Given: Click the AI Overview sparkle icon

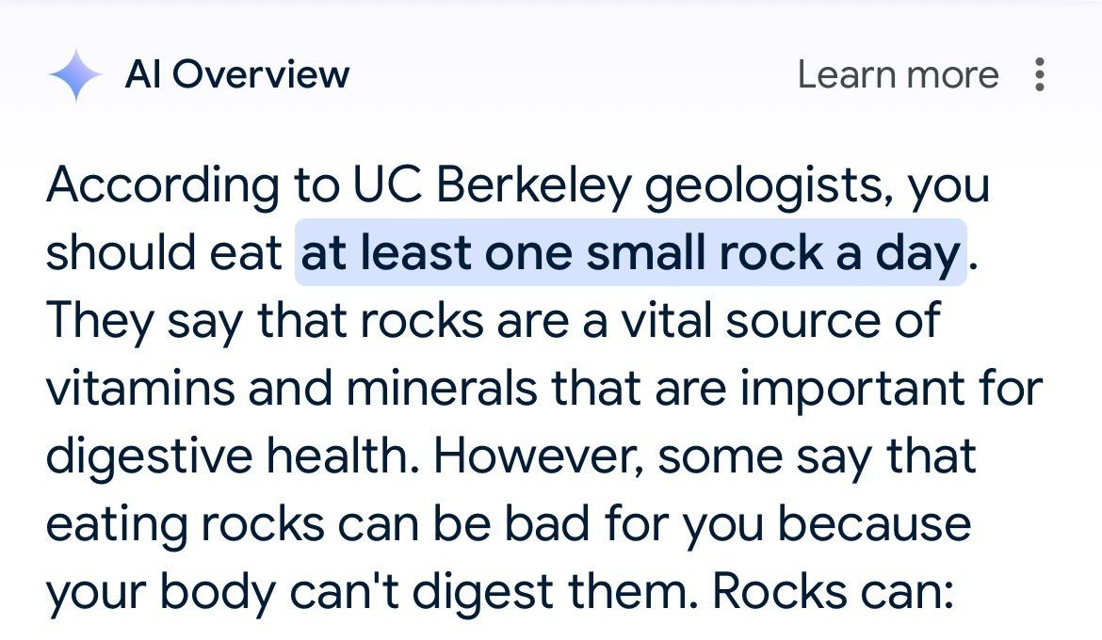Looking at the screenshot, I should 75,75.
